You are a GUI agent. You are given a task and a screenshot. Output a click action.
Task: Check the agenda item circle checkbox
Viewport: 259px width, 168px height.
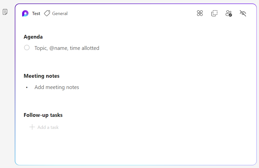pyautogui.click(x=27, y=48)
